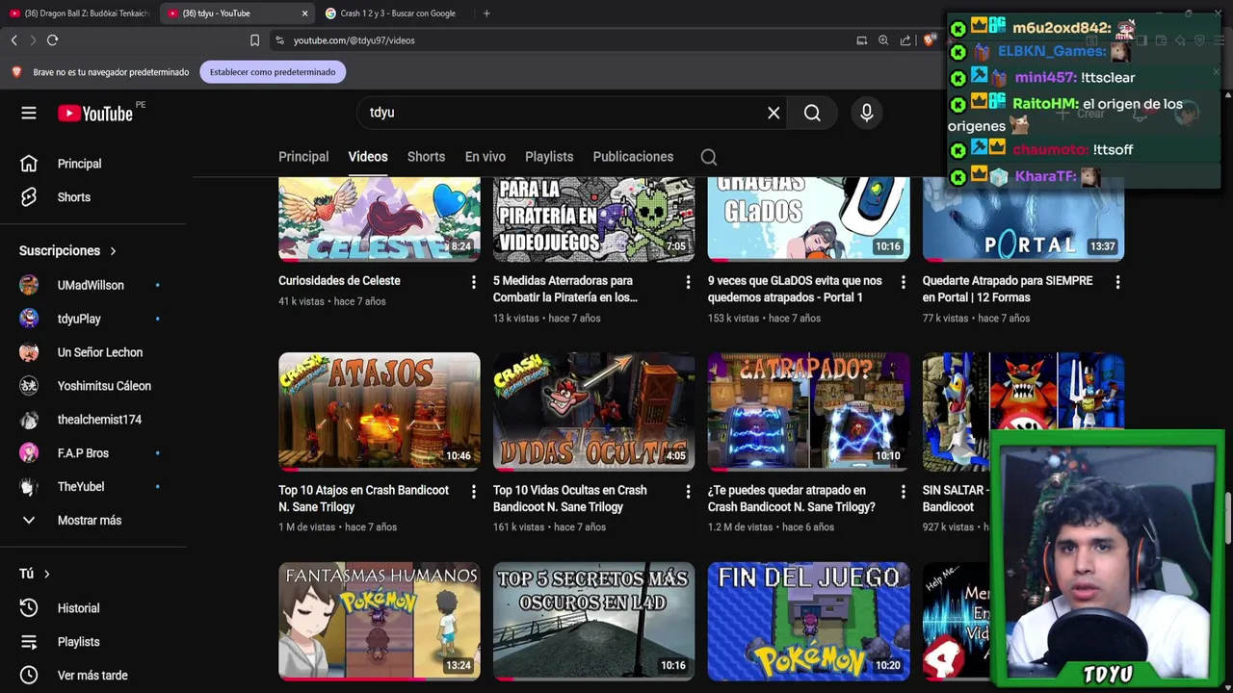
Task: Open options menu for 9 veces que GLaDOS video
Action: [903, 282]
